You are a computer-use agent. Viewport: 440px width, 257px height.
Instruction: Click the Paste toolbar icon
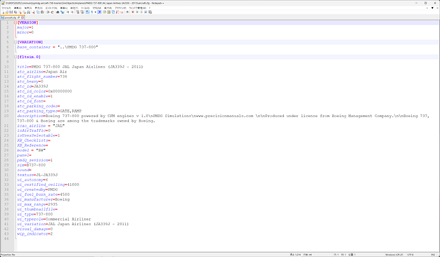tap(42, 12)
